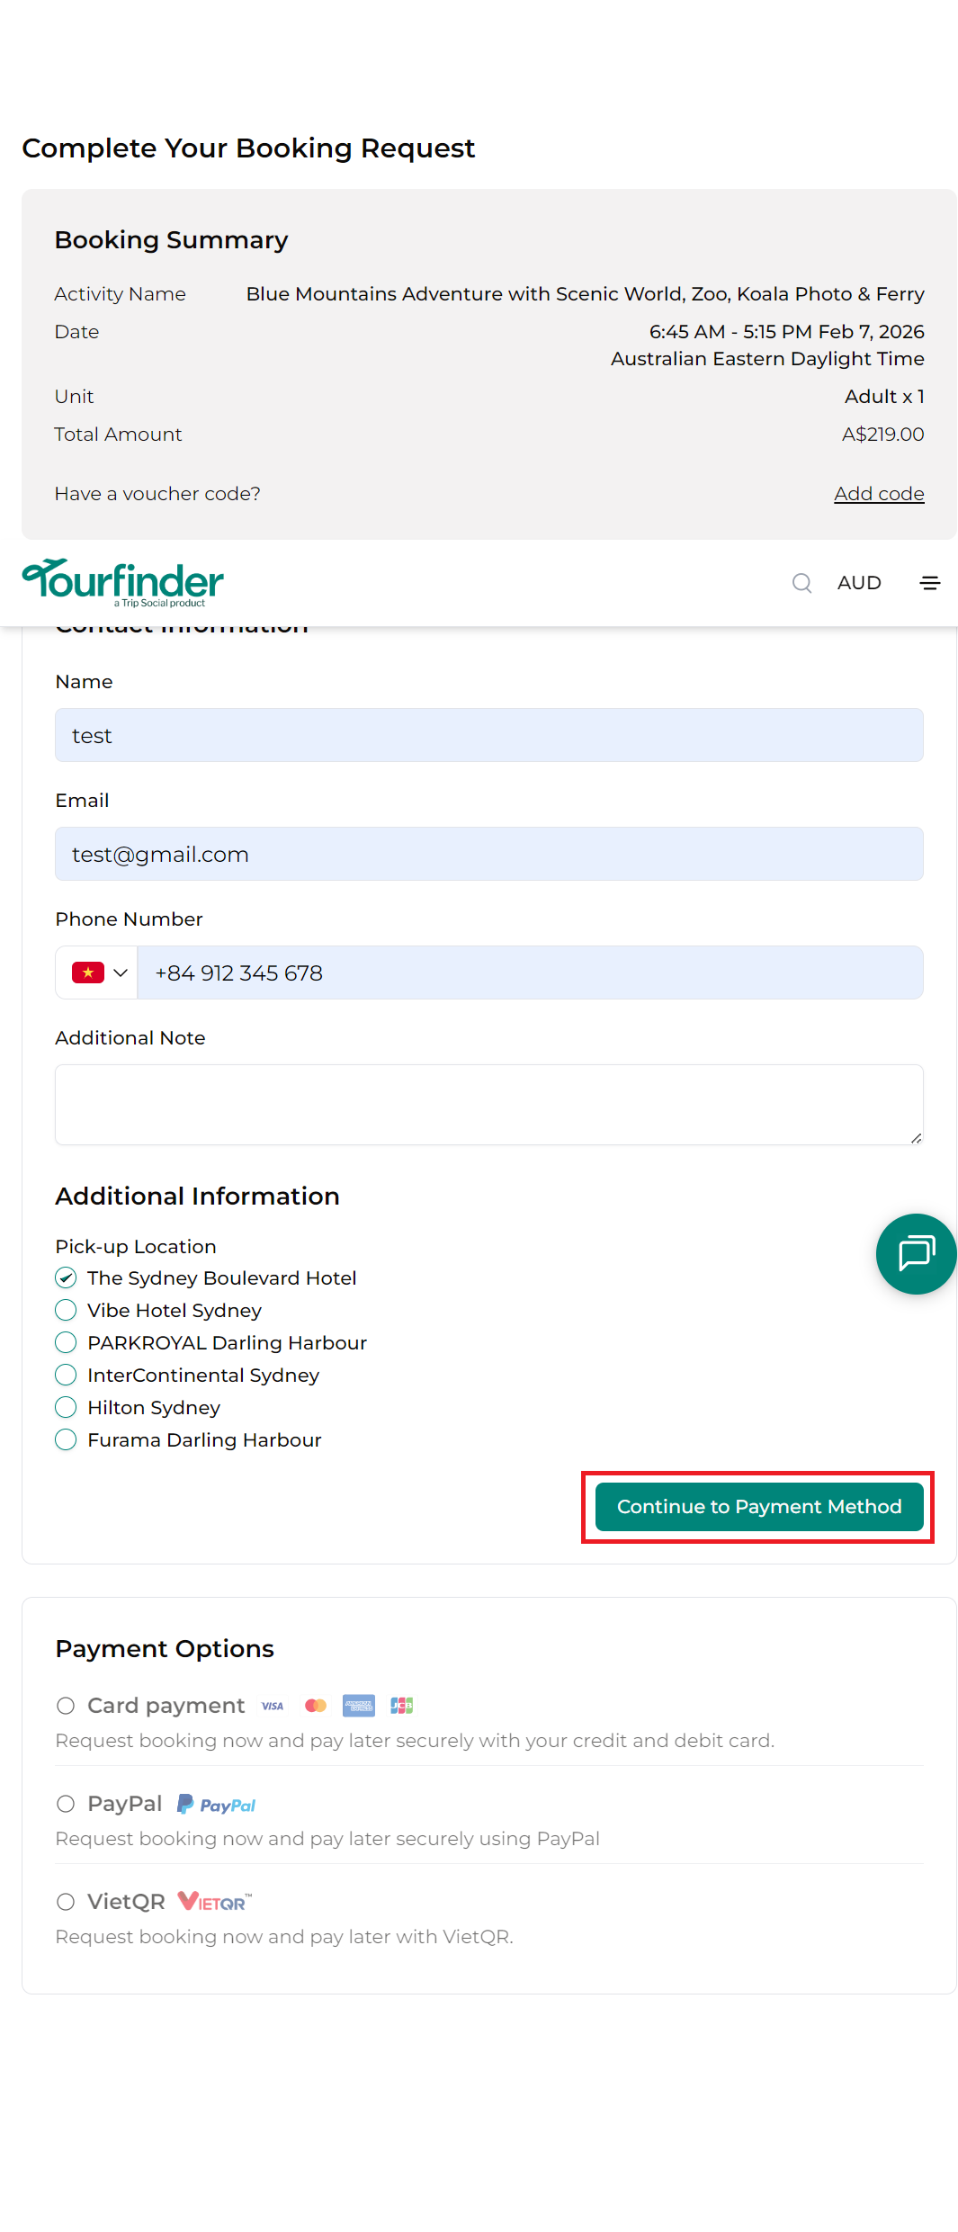
Task: Click the Visa card icon
Action: 273,1706
